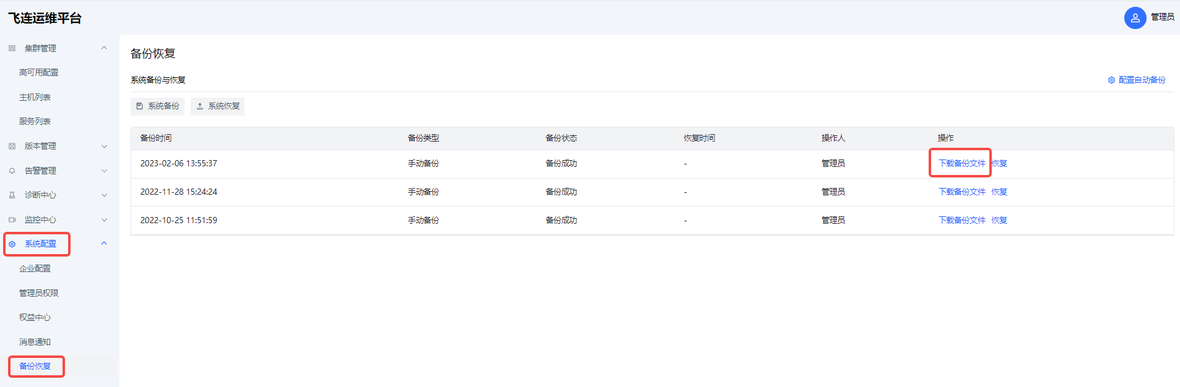Click the 备份时间 column header
Screen dimensions: 1180x387
[x=156, y=138]
